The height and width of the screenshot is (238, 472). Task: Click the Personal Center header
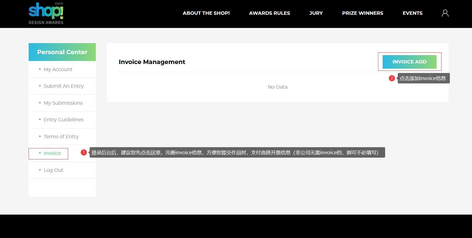62,52
